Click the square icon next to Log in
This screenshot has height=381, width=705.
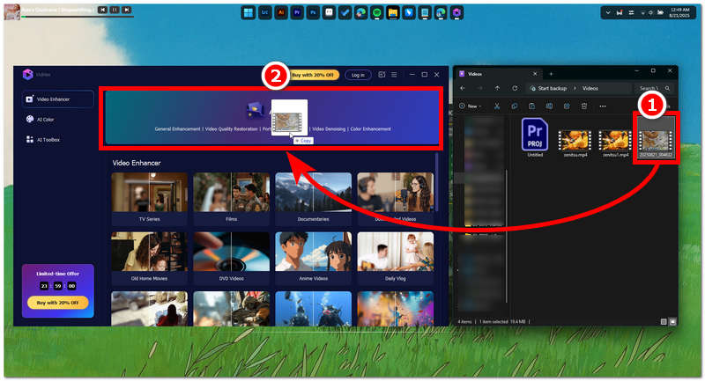382,75
